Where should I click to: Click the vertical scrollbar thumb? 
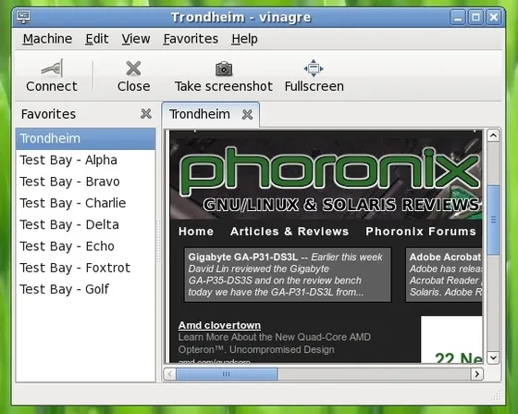coord(493,220)
